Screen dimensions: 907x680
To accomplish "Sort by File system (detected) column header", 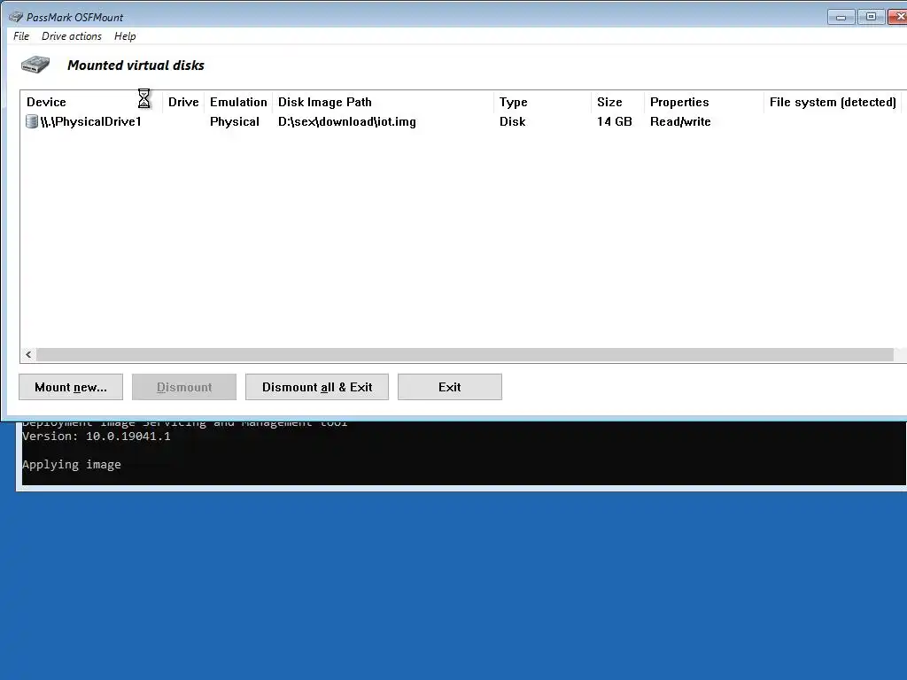I will (x=833, y=102).
